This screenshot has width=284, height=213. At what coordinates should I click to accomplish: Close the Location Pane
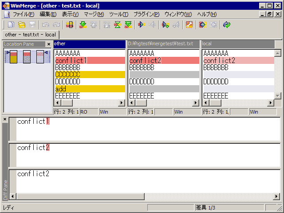tap(49, 44)
